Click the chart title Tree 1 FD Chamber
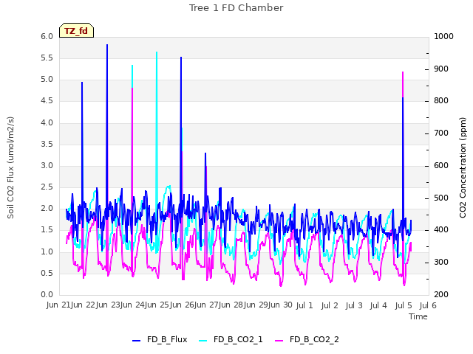The image size is (473, 354). pyautogui.click(x=236, y=8)
